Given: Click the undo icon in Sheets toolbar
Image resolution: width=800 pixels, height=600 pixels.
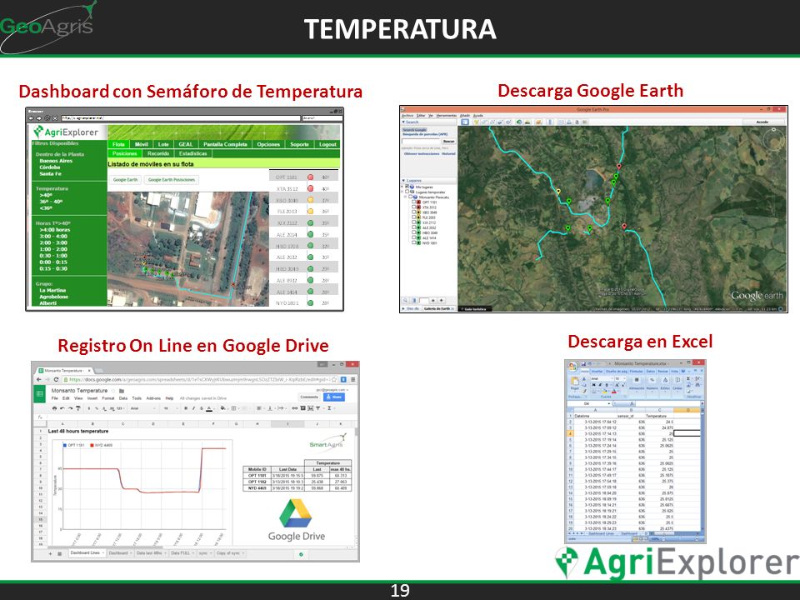Looking at the screenshot, I should tap(62, 408).
